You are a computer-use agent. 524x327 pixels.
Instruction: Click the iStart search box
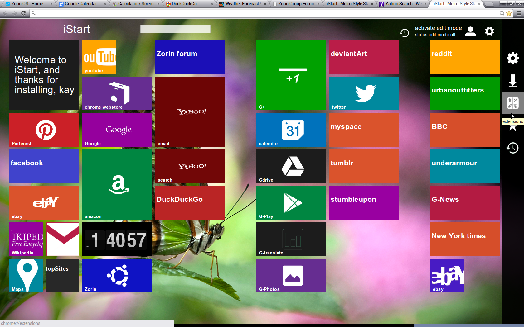pyautogui.click(x=175, y=29)
